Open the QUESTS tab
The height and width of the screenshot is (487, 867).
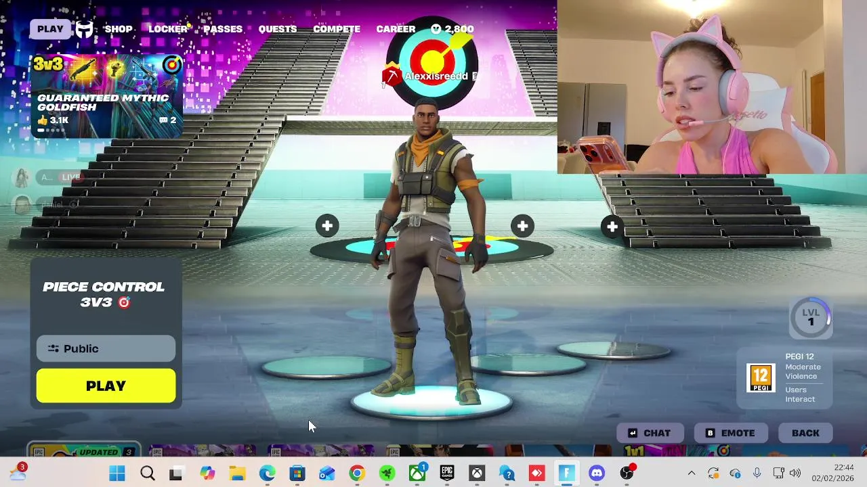278,29
